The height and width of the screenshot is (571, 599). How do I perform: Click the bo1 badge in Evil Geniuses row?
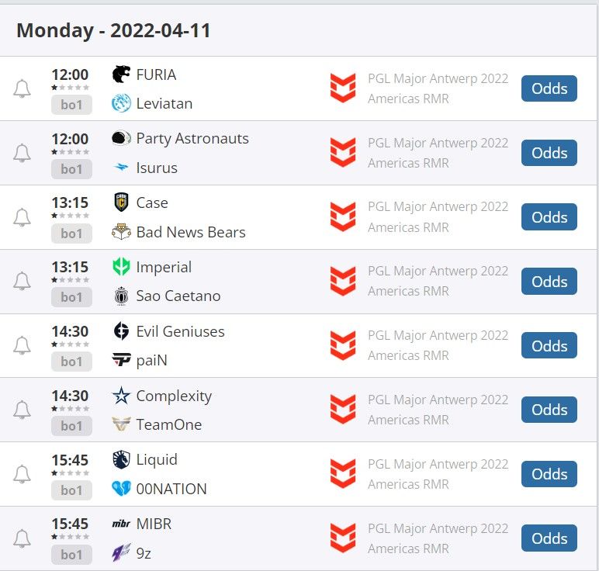coord(71,362)
